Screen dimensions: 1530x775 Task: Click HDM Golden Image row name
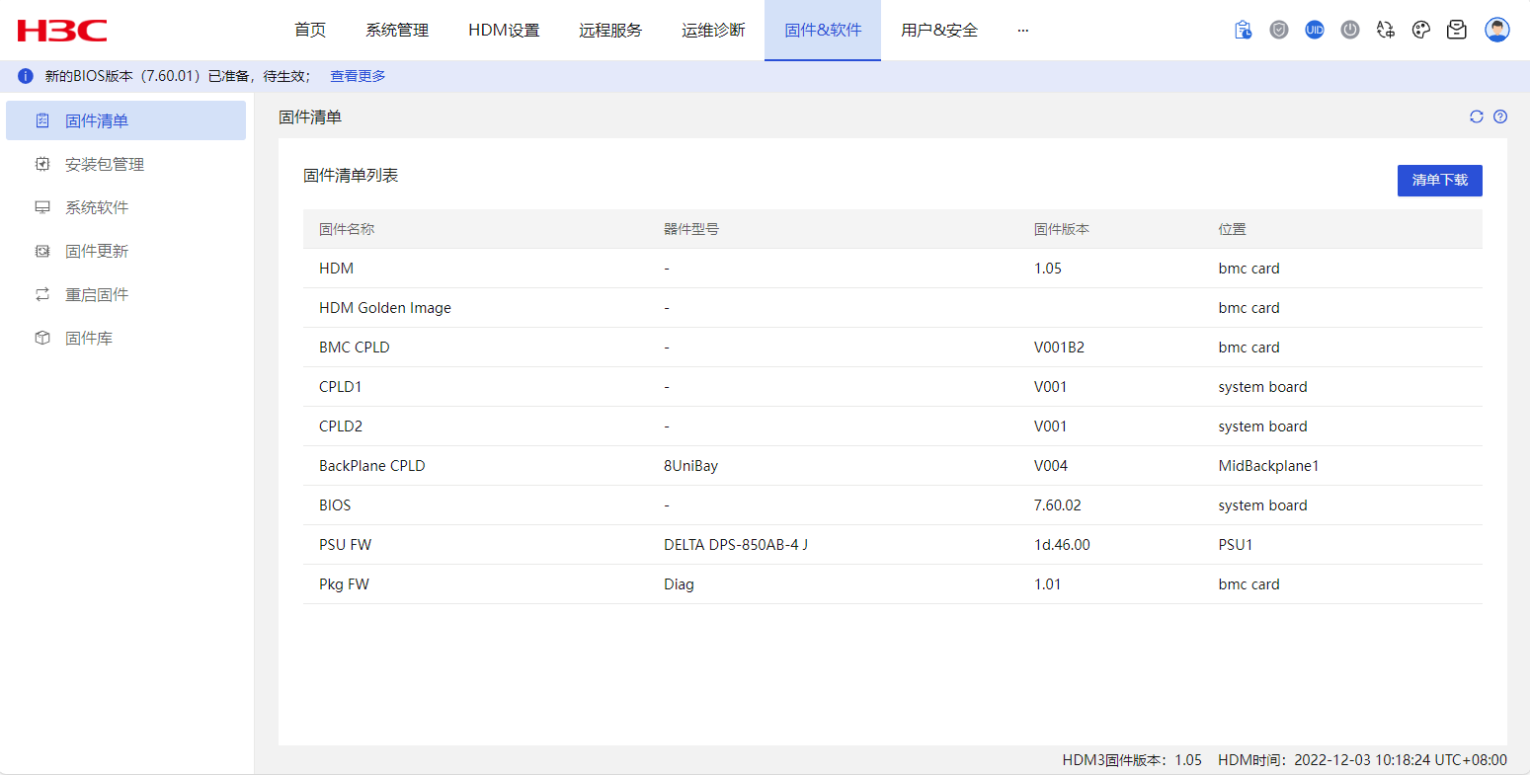385,308
